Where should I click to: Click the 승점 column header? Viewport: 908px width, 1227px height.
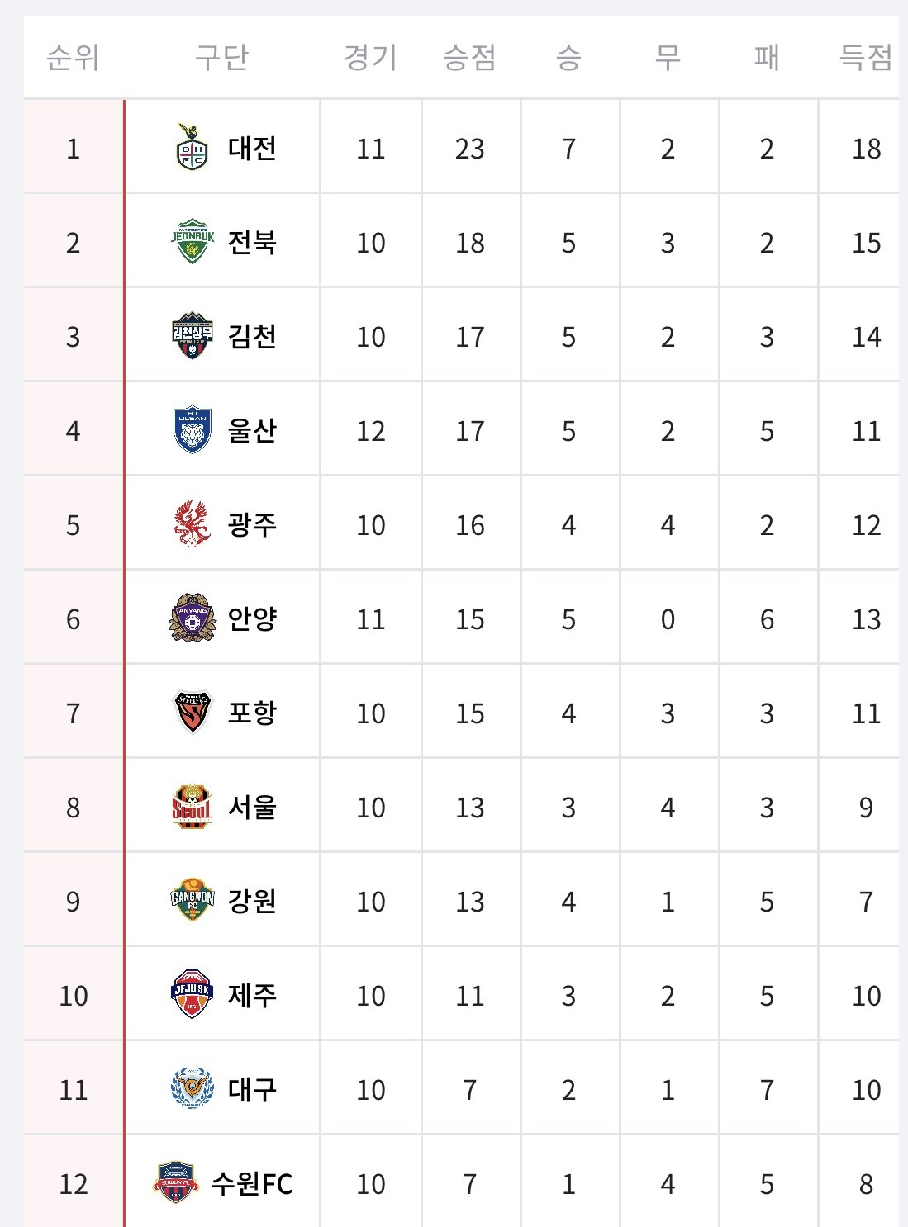point(469,58)
